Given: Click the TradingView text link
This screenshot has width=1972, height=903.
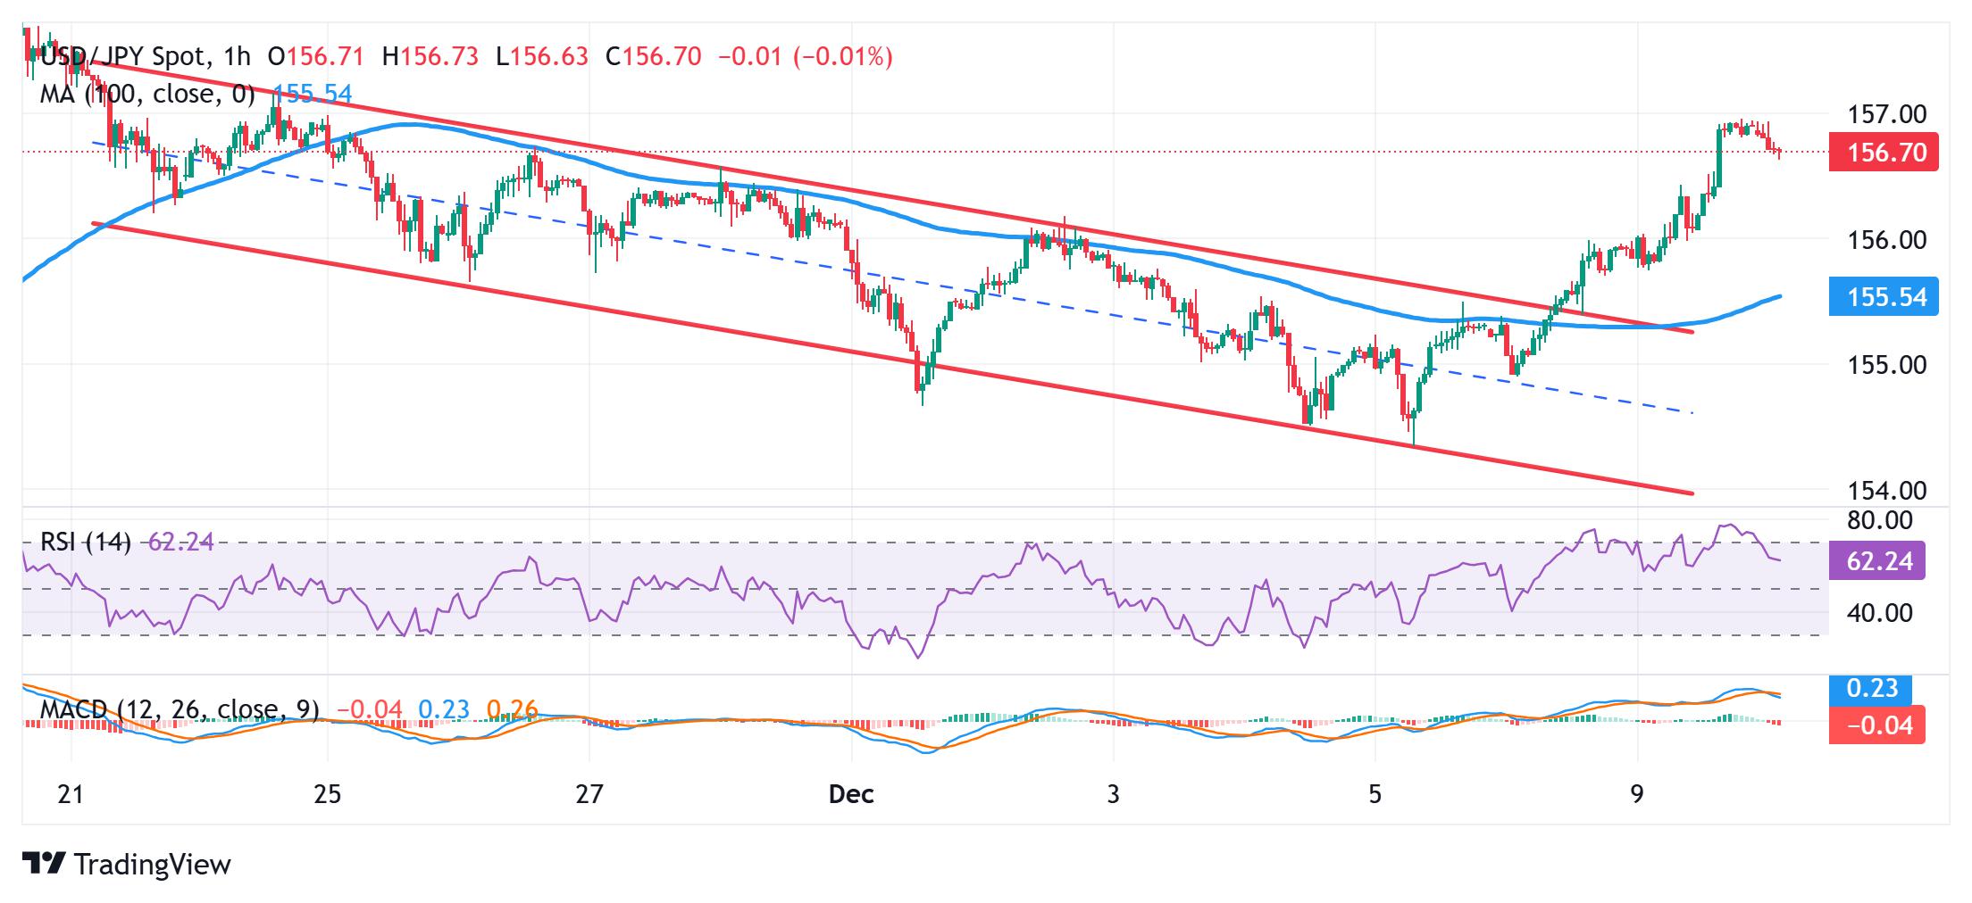Looking at the screenshot, I should pos(153,864).
